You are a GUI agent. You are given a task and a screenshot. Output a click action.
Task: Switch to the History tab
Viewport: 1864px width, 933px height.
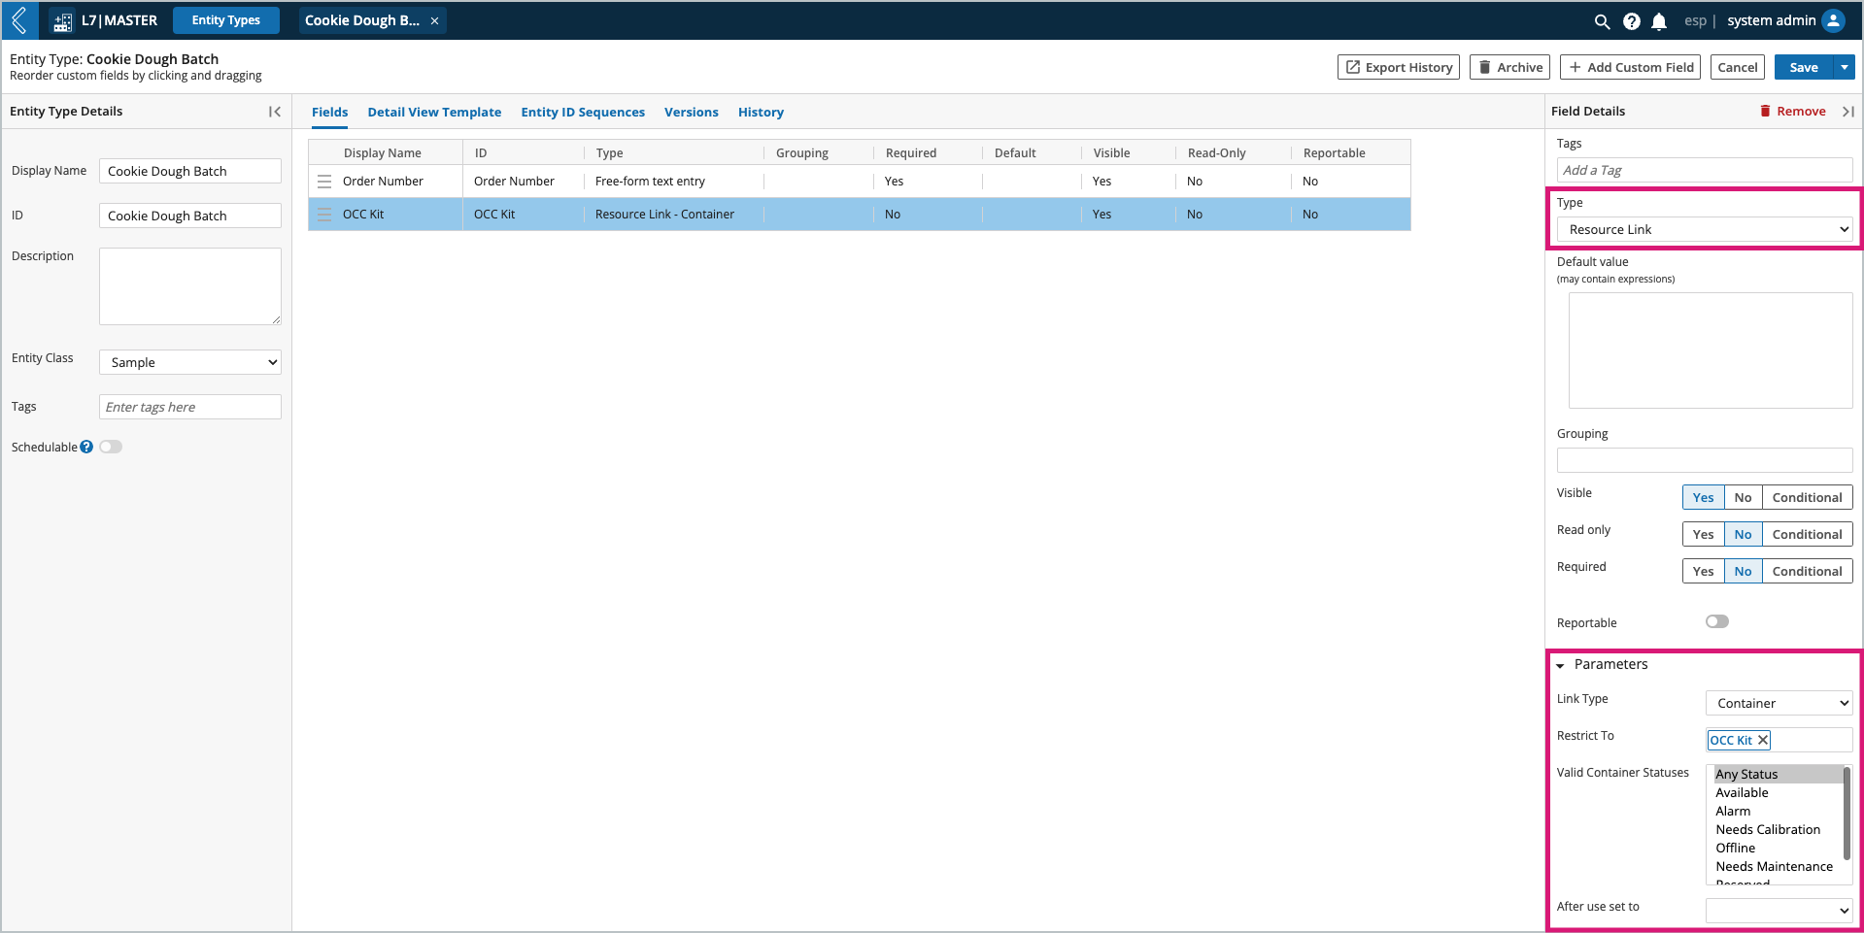click(761, 112)
